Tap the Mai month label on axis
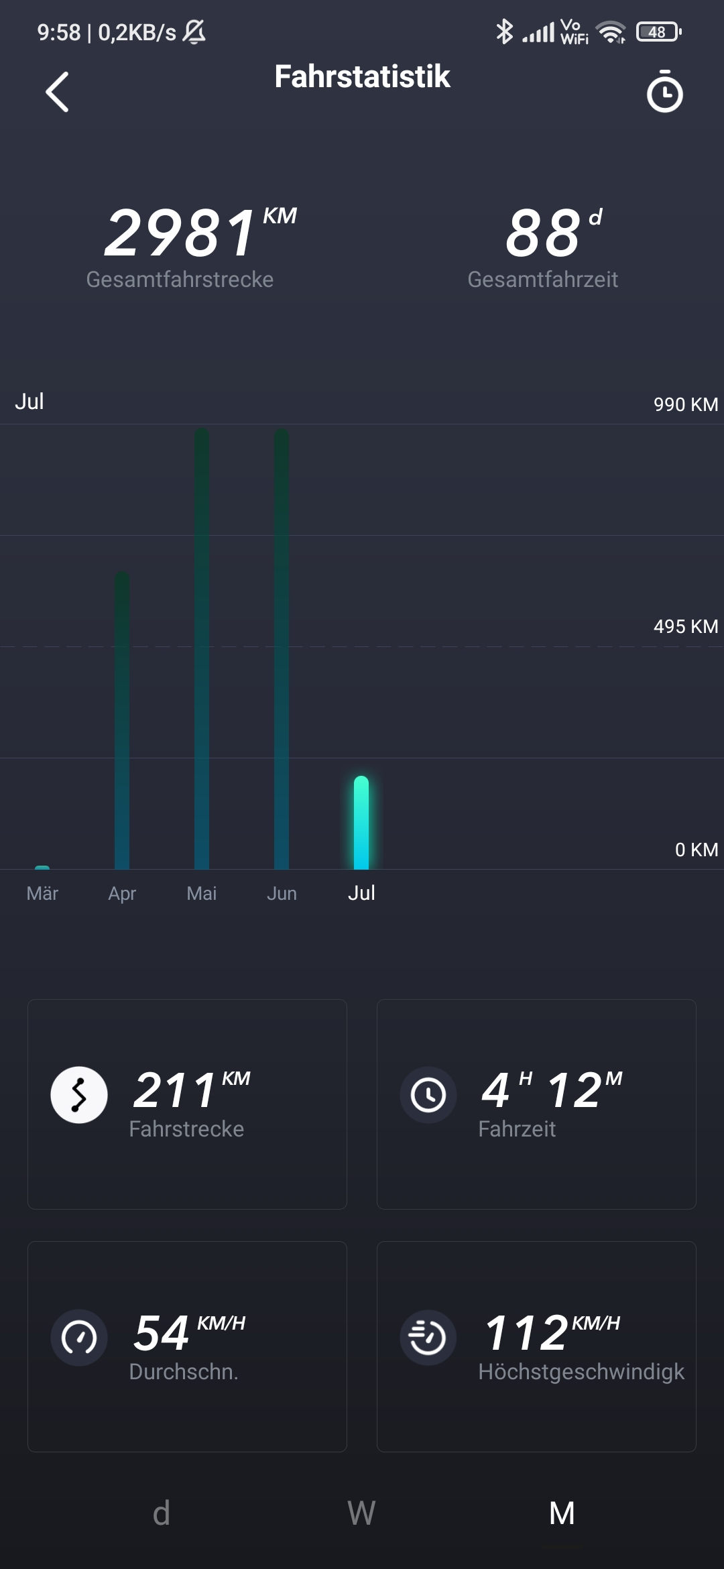This screenshot has width=724, height=1569. pos(202,893)
